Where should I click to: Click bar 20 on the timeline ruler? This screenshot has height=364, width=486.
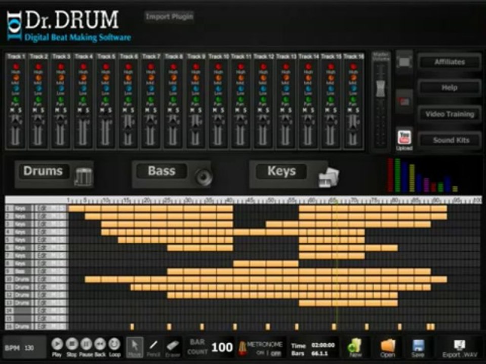click(147, 200)
